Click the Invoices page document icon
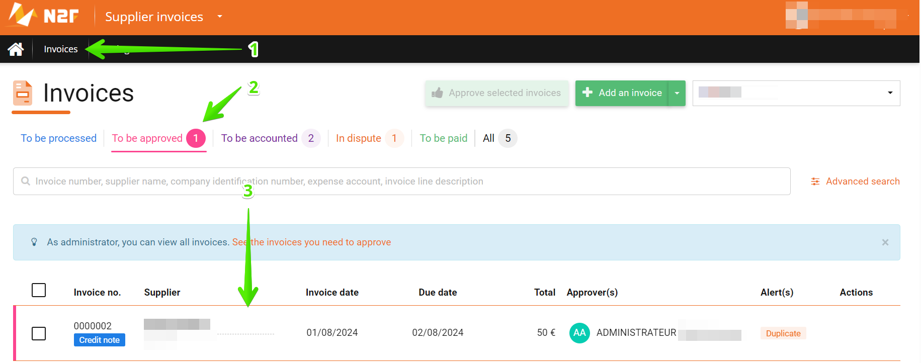 23,93
